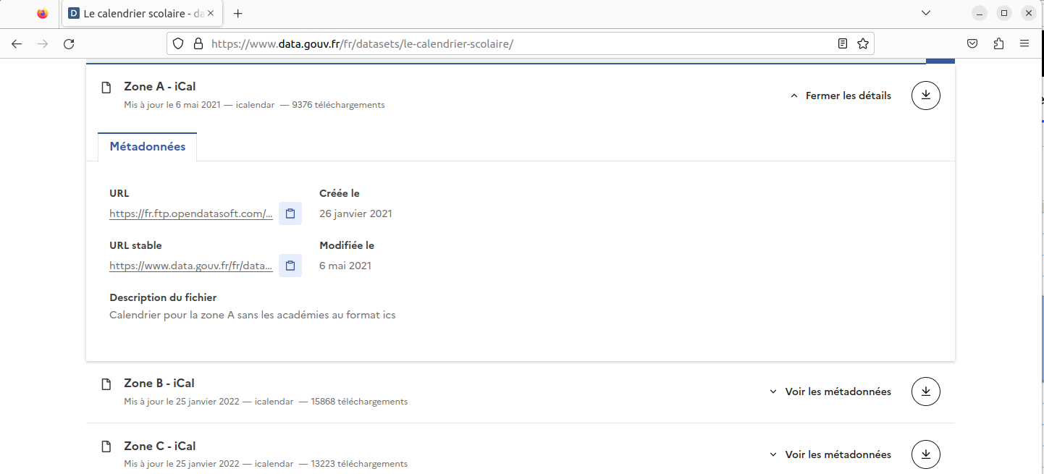
Task: Click the page reload button
Action: click(x=68, y=43)
